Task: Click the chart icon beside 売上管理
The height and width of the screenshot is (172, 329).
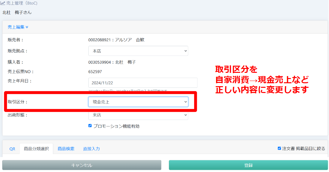Action: click(x=3, y=3)
